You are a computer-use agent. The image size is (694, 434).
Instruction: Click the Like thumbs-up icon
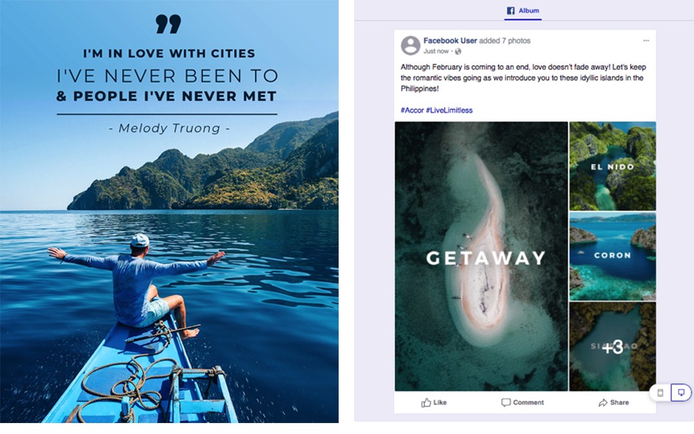(426, 403)
